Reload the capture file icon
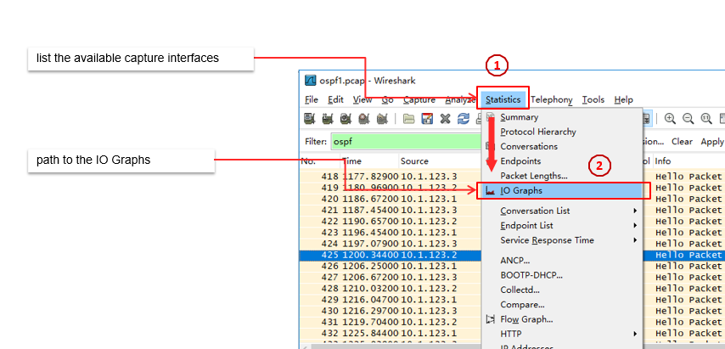725x349 pixels. click(463, 119)
